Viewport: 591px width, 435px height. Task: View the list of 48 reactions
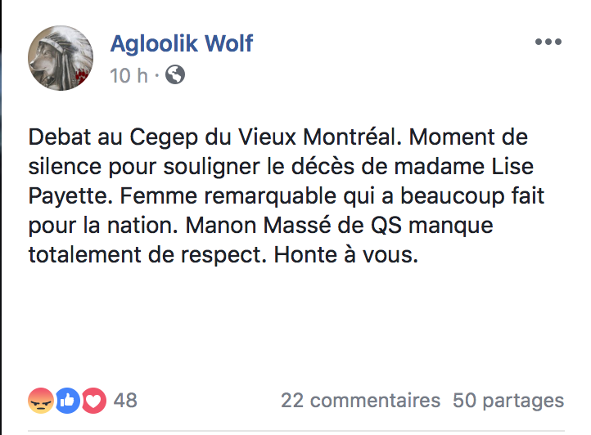pyautogui.click(x=125, y=401)
